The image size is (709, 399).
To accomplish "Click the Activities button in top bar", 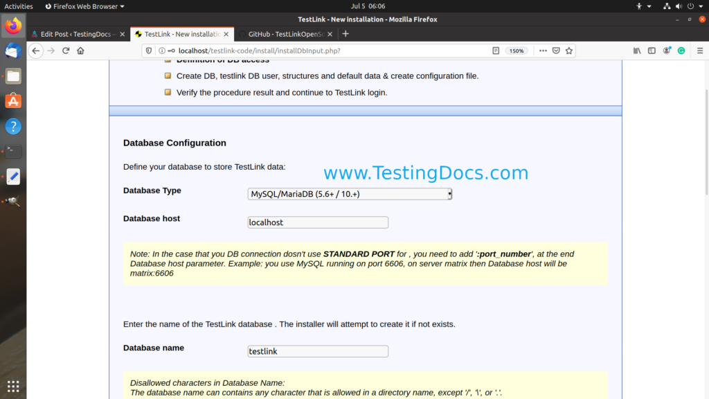I will [19, 6].
